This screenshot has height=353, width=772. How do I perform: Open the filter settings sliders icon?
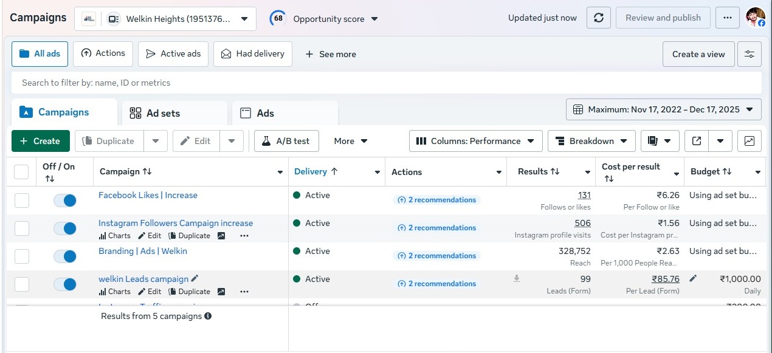[749, 54]
